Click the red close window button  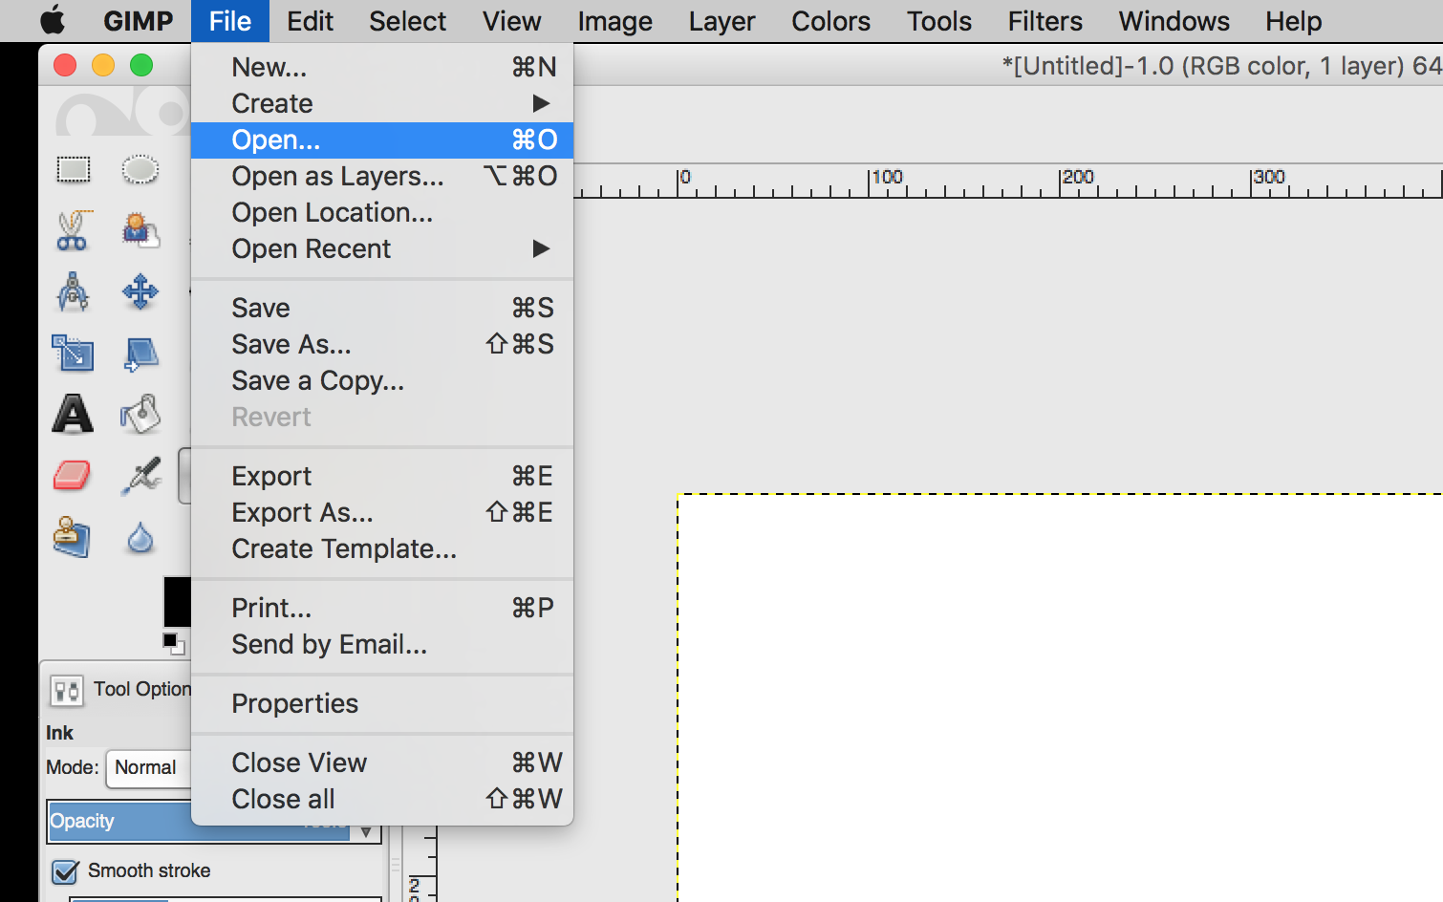pyautogui.click(x=65, y=65)
